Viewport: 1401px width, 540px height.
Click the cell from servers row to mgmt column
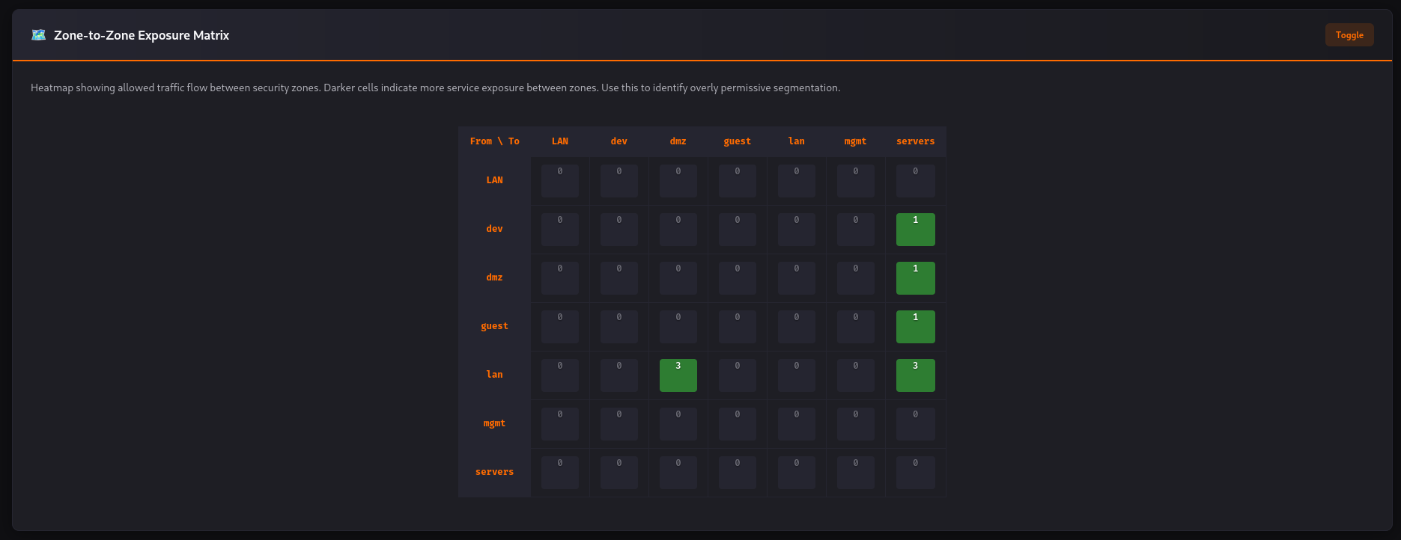pyautogui.click(x=856, y=473)
